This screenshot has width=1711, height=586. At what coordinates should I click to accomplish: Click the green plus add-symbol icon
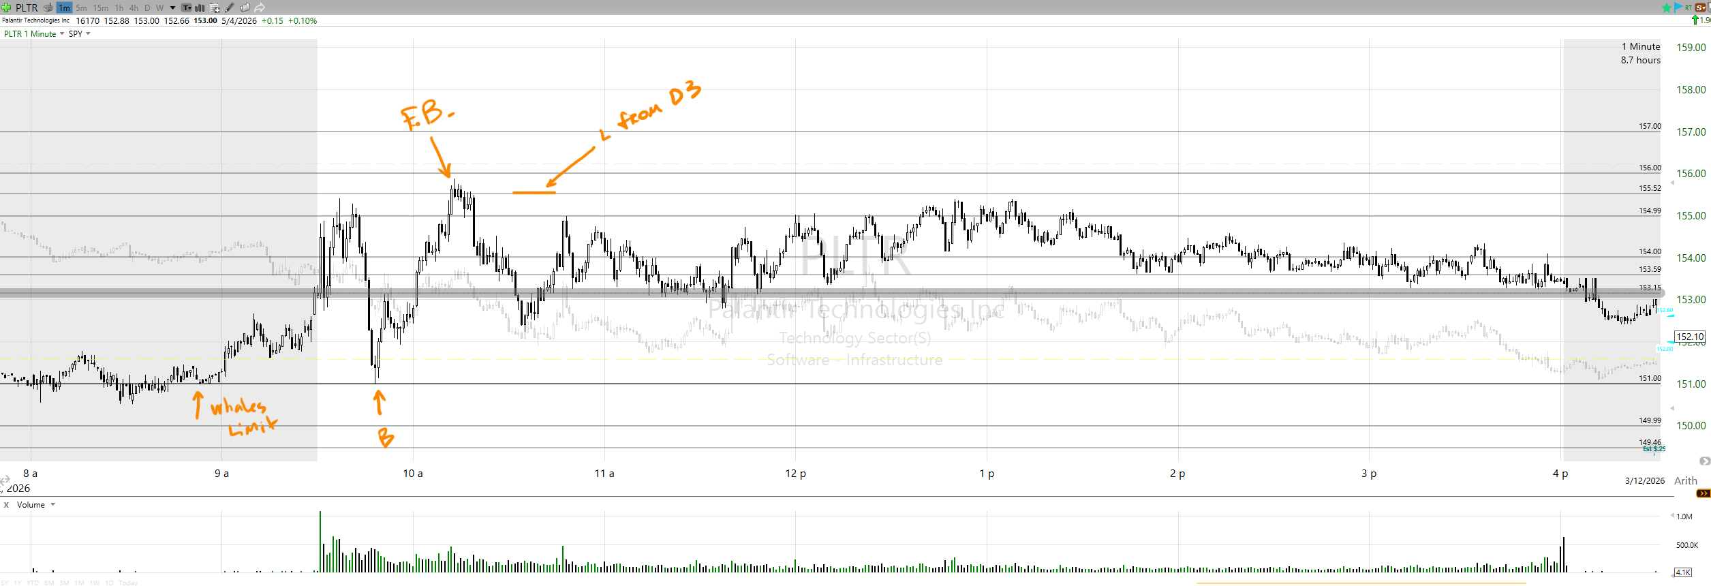[6, 7]
